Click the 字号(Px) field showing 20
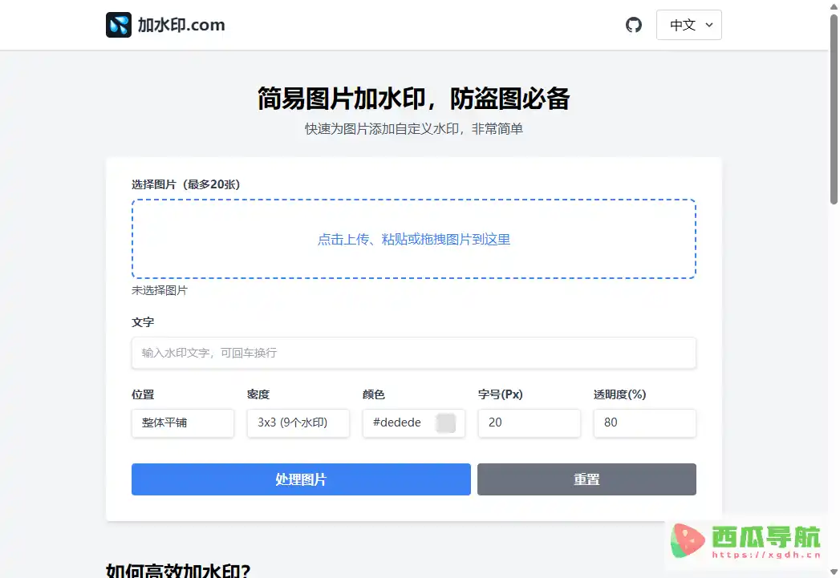 529,422
